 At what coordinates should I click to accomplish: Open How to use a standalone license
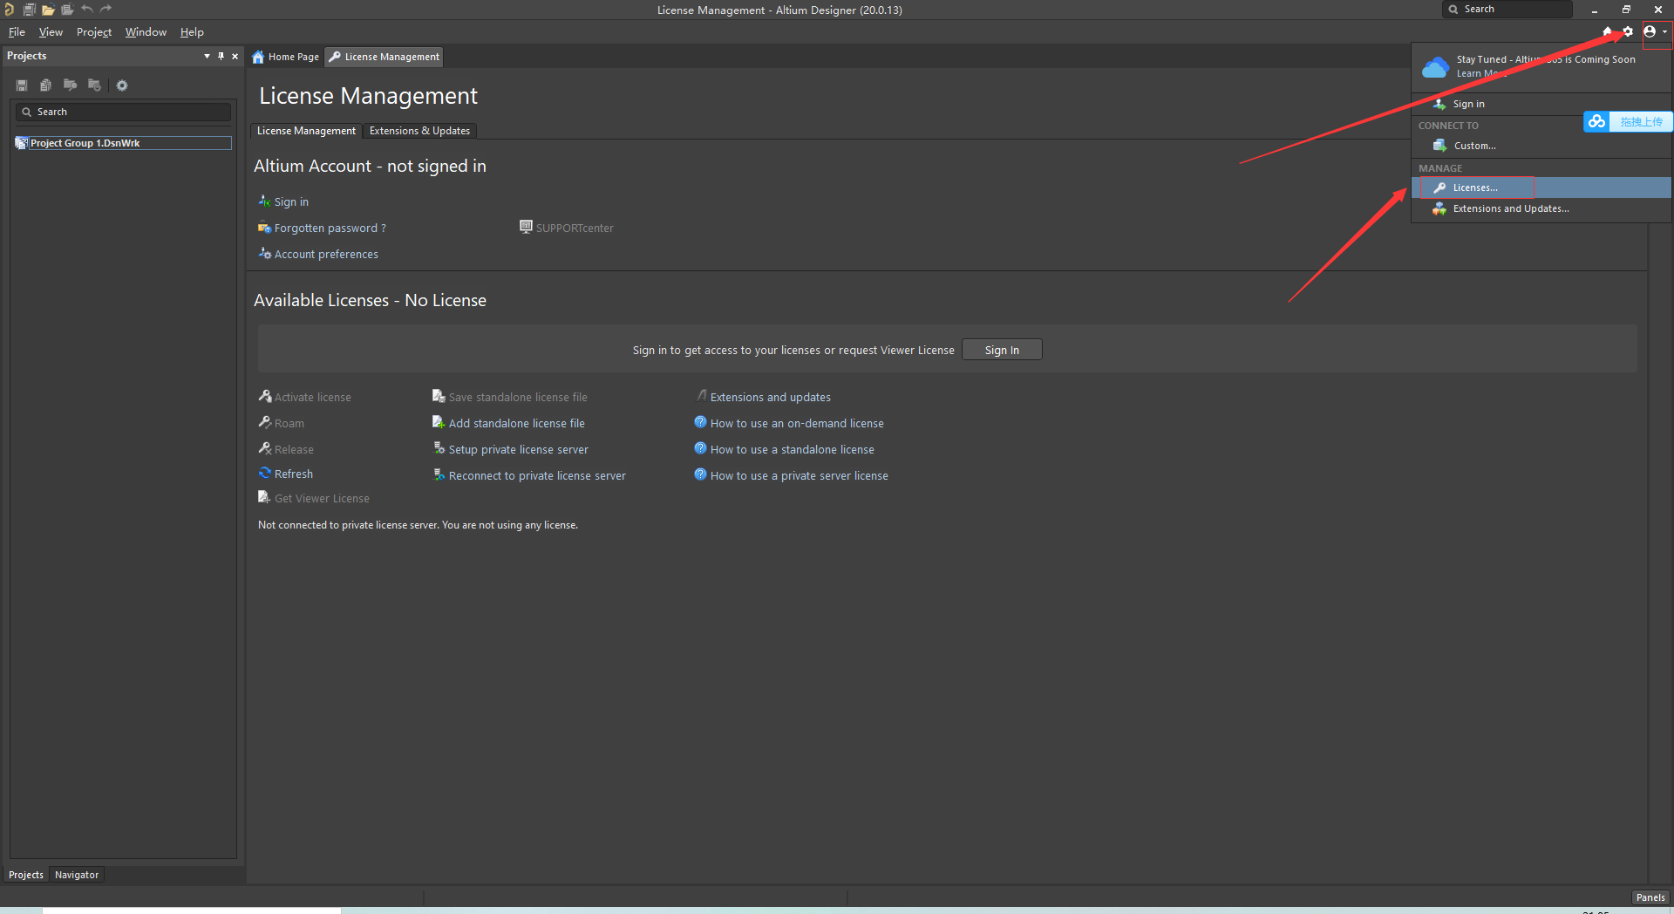tap(792, 449)
